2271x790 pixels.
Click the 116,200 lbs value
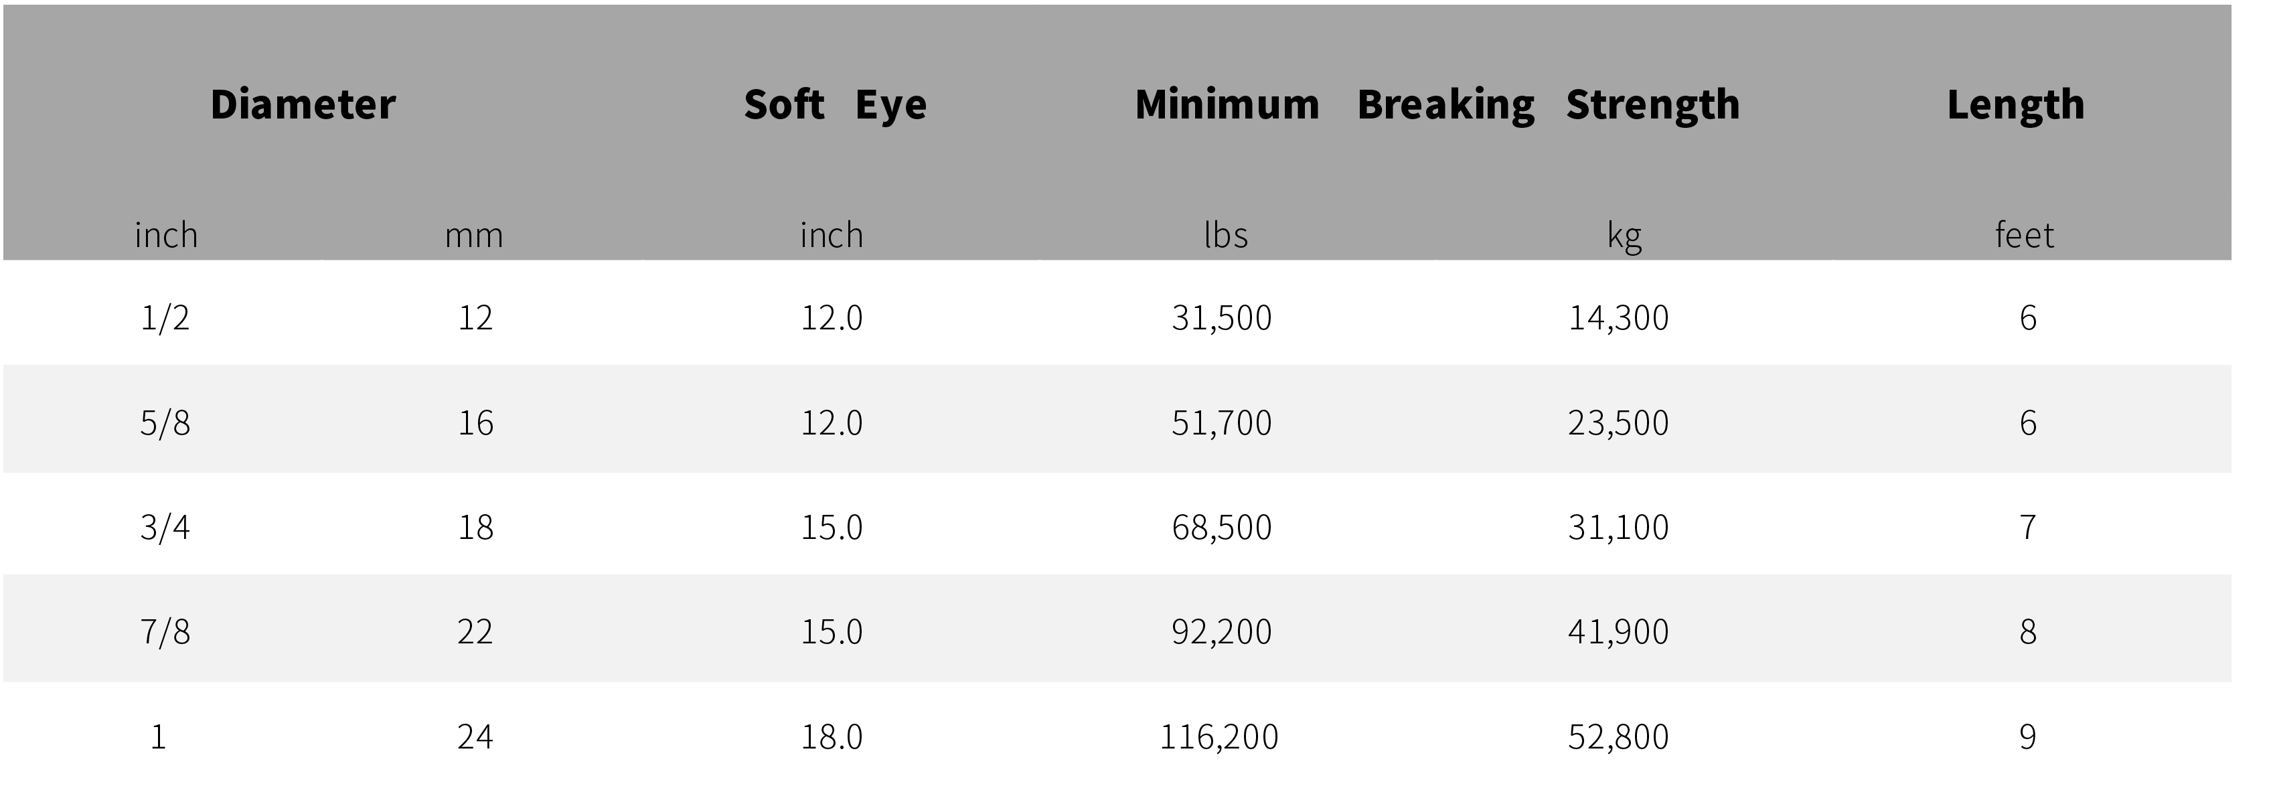coord(1219,738)
